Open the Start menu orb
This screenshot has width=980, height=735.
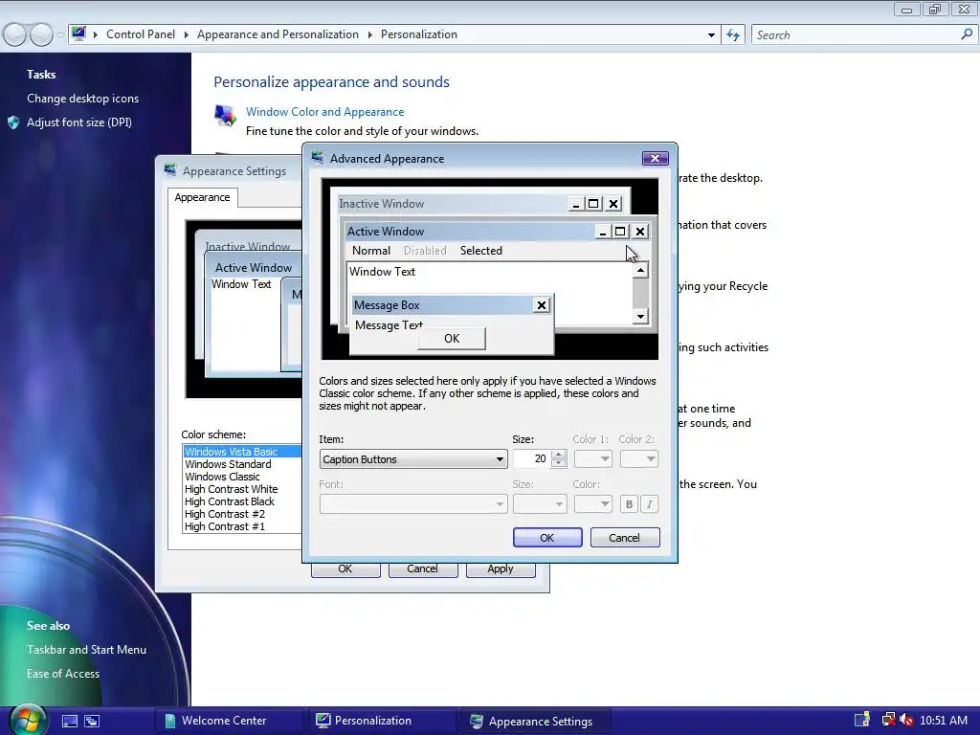(x=26, y=720)
